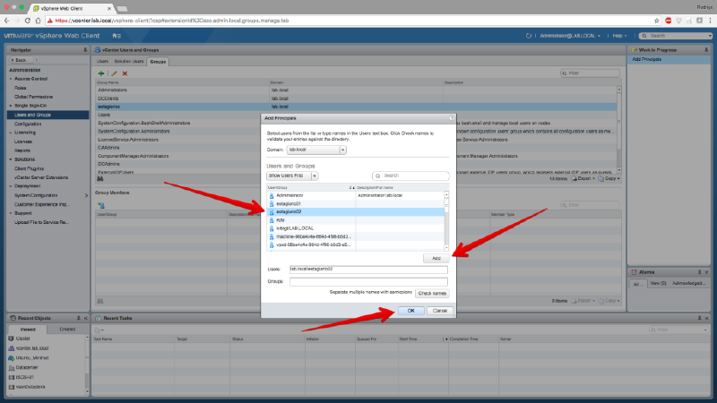Viewport: 717px width, 403px height.
Task: Click the pencil edit group icon
Action: 114,73
